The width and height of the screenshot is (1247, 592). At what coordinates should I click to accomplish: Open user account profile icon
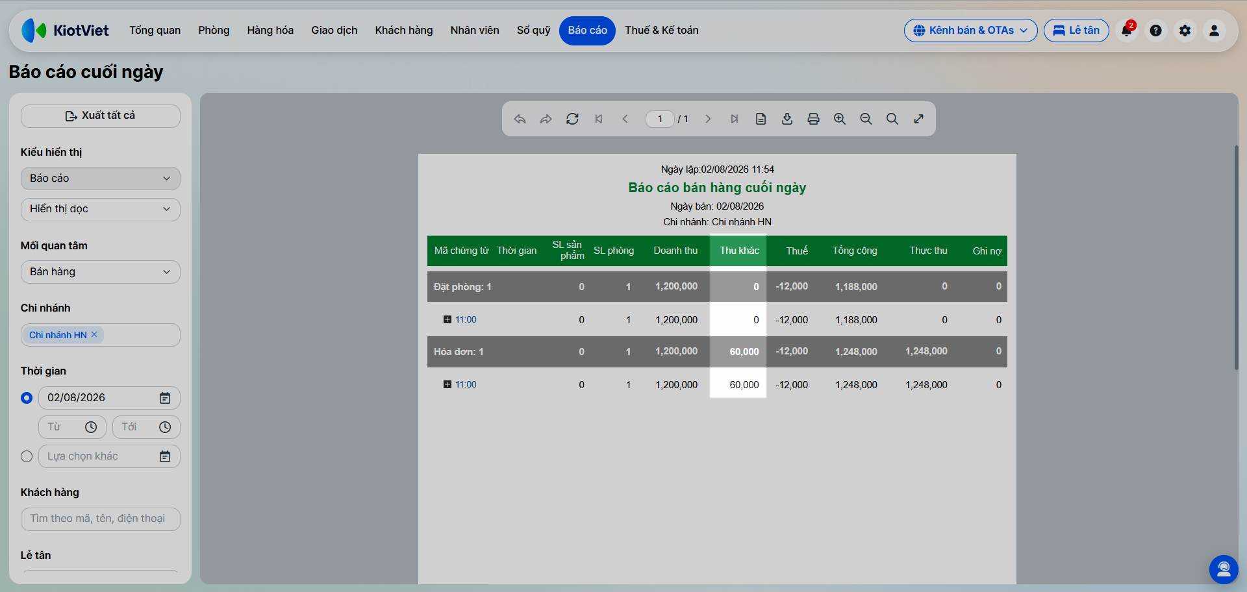pyautogui.click(x=1214, y=31)
